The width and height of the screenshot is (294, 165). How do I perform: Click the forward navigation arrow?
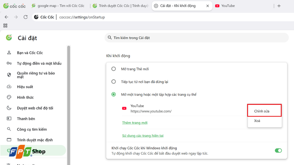tap(16, 17)
